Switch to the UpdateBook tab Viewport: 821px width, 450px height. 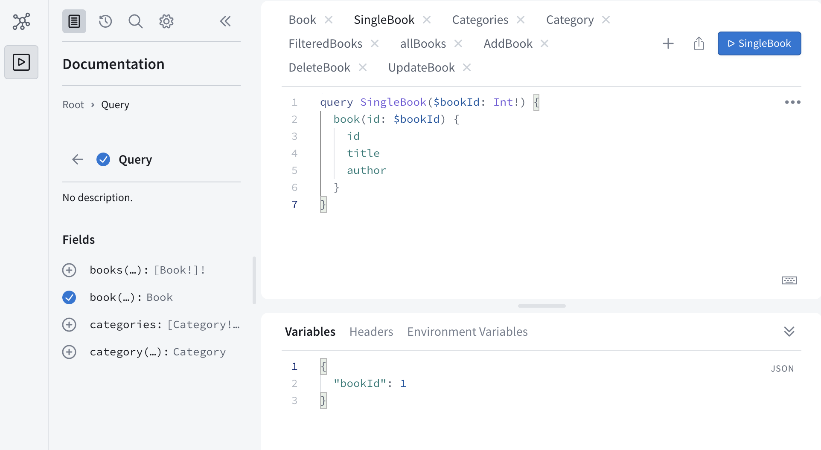pyautogui.click(x=421, y=67)
